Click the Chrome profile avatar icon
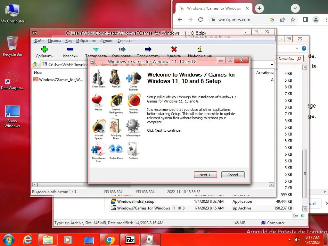The image size is (328, 246). 316,20
